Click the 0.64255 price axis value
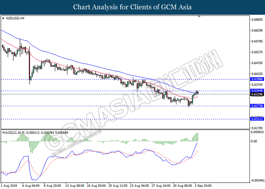265x189 pixels. (257, 74)
